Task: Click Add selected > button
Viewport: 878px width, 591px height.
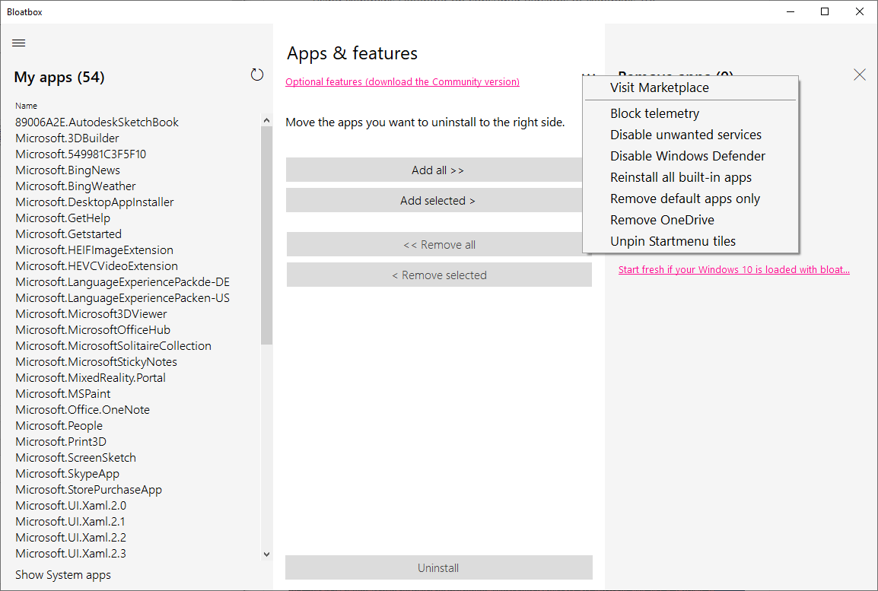Action: coord(438,200)
